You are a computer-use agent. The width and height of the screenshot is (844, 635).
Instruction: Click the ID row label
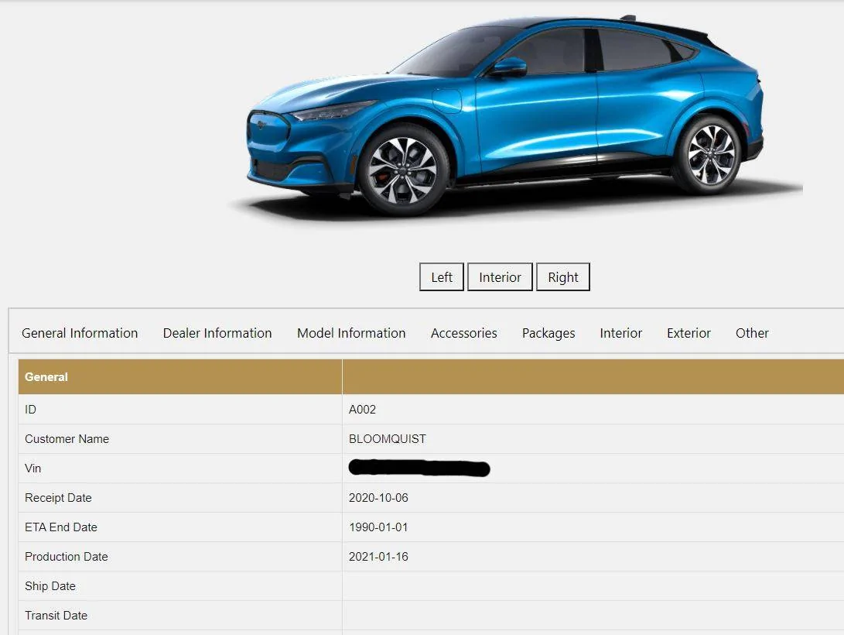point(31,410)
